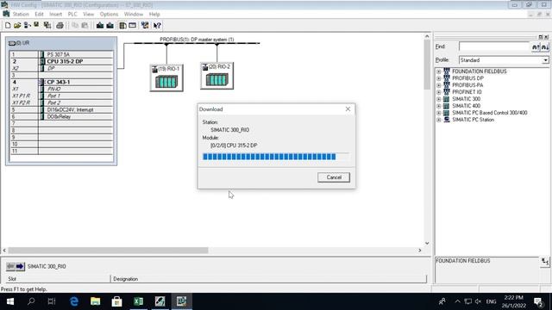Select PROFIBUS DP in the catalog tree
Viewport: 552px width, 310px height.
[467, 78]
